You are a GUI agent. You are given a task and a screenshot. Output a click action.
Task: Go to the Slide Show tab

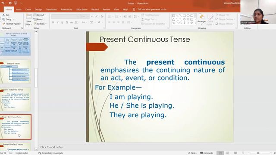pyautogui.click(x=82, y=9)
